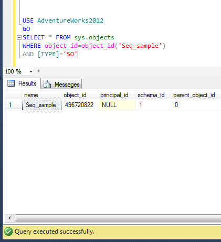Click the Messages tab icon
This screenshot has height=242, width=221.
(47, 84)
